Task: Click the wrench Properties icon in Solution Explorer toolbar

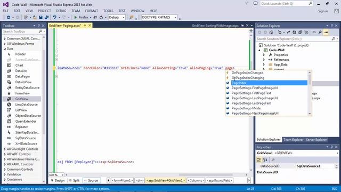Action: (x=320, y=33)
